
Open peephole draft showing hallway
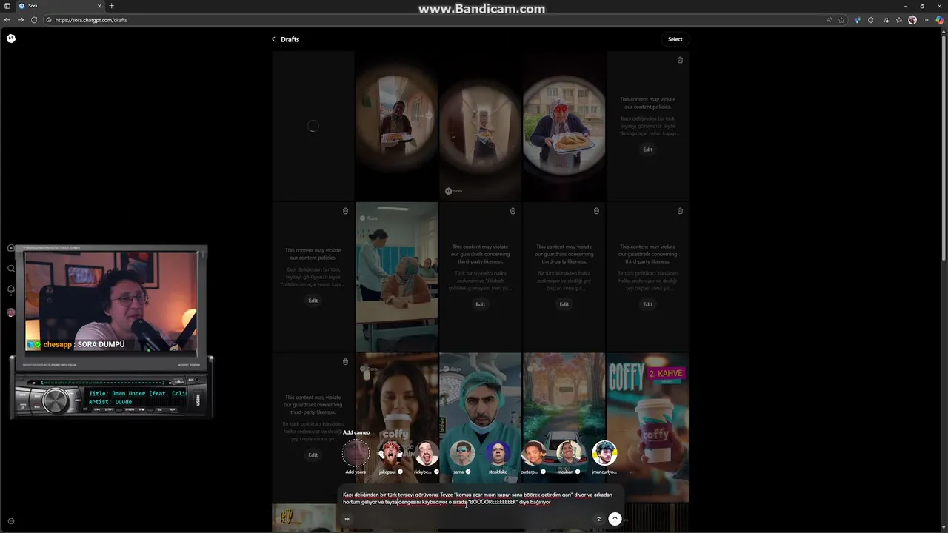tap(480, 126)
